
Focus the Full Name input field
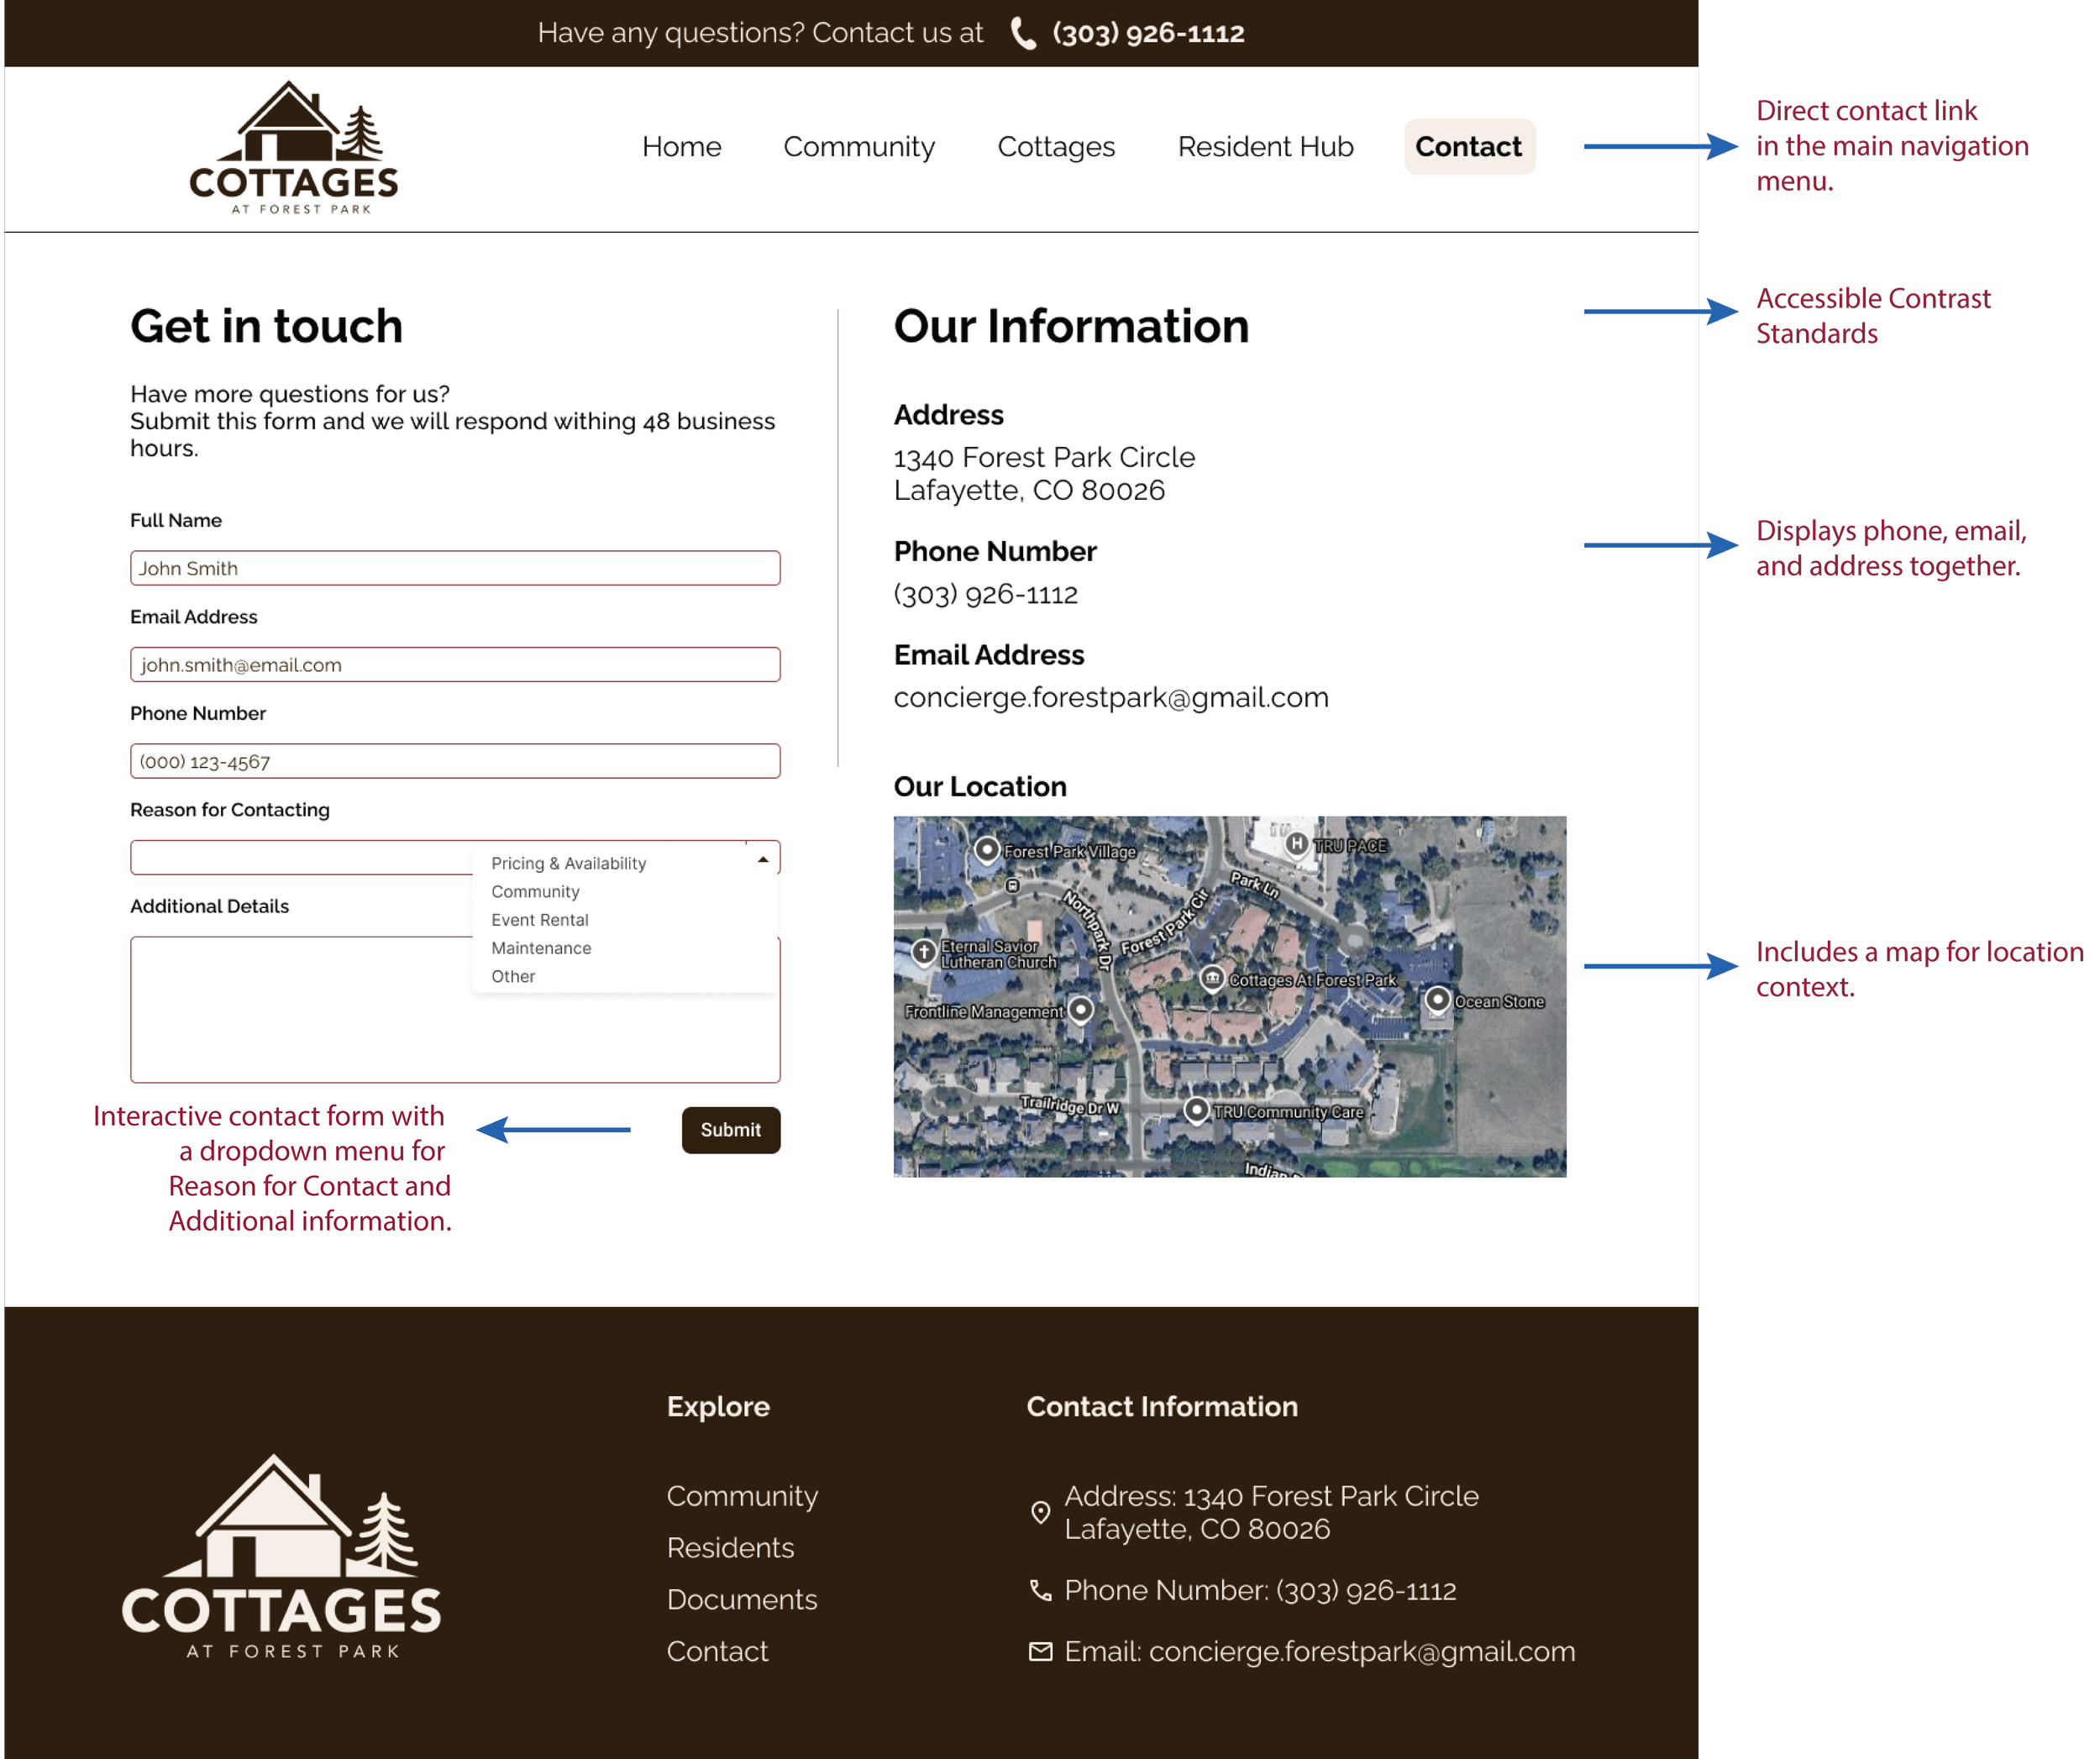(455, 568)
